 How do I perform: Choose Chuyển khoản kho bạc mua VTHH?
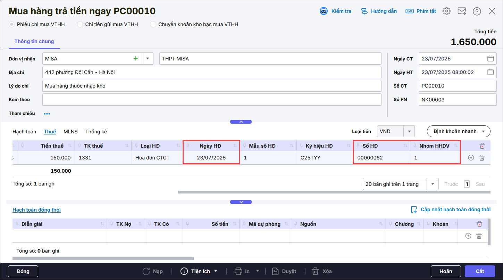click(153, 24)
